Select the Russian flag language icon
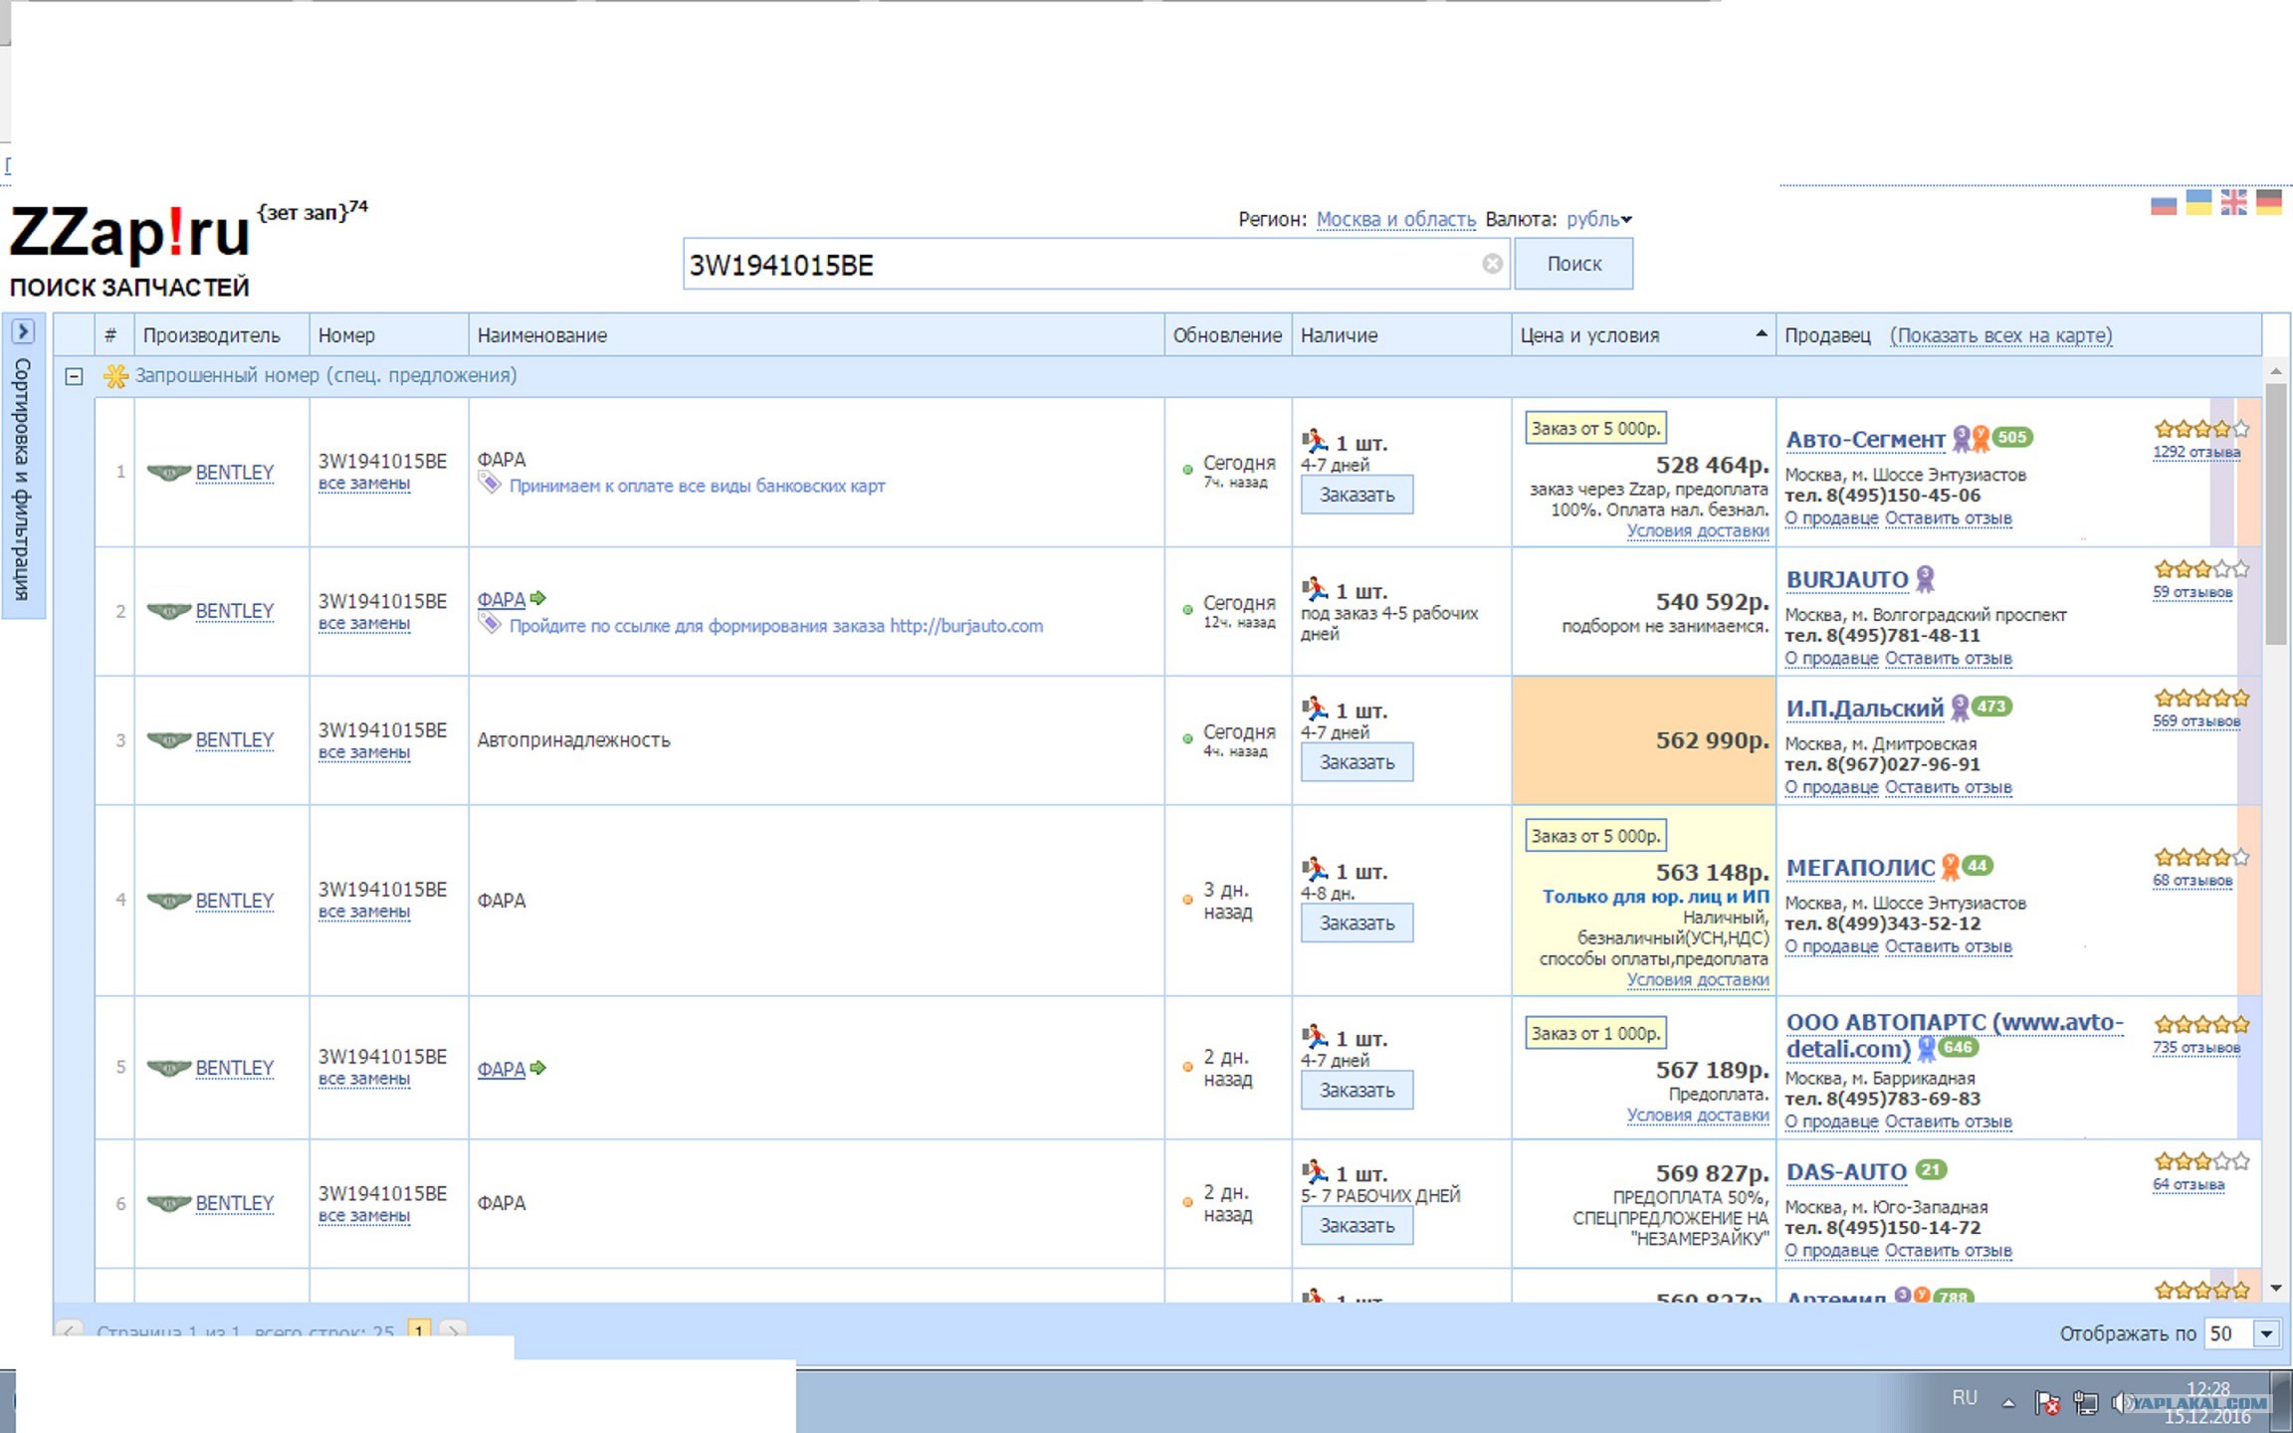2293x1433 pixels. [x=2164, y=204]
